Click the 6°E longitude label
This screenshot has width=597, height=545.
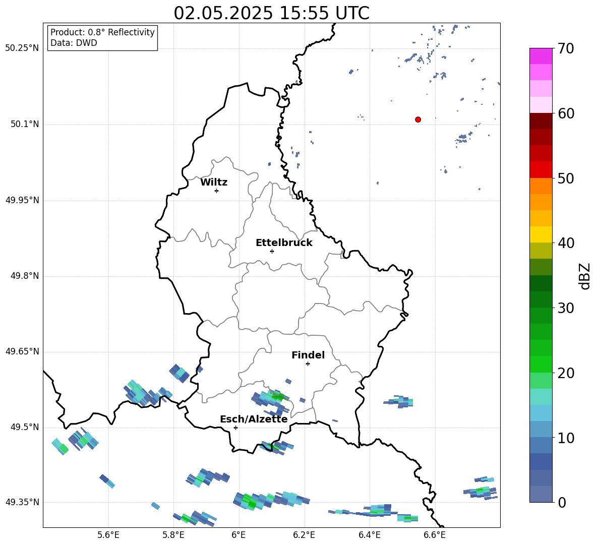tap(238, 535)
